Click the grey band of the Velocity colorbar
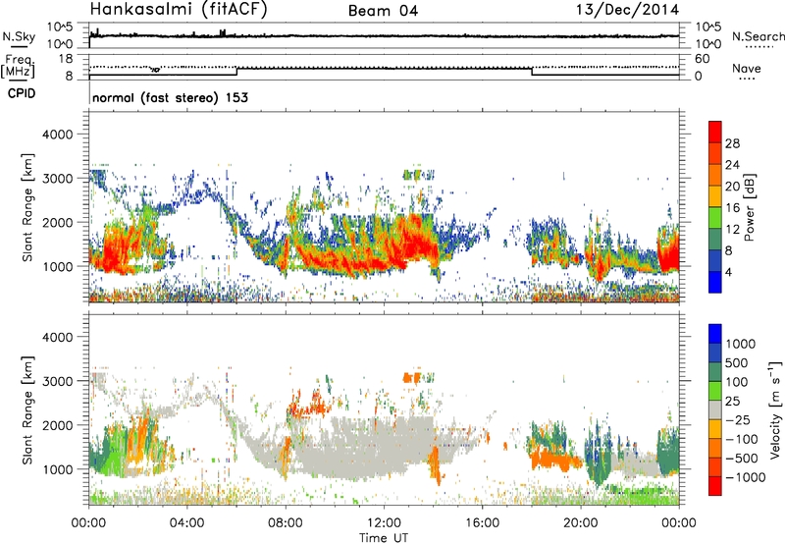Screen dimensions: 785x544 pos(715,409)
